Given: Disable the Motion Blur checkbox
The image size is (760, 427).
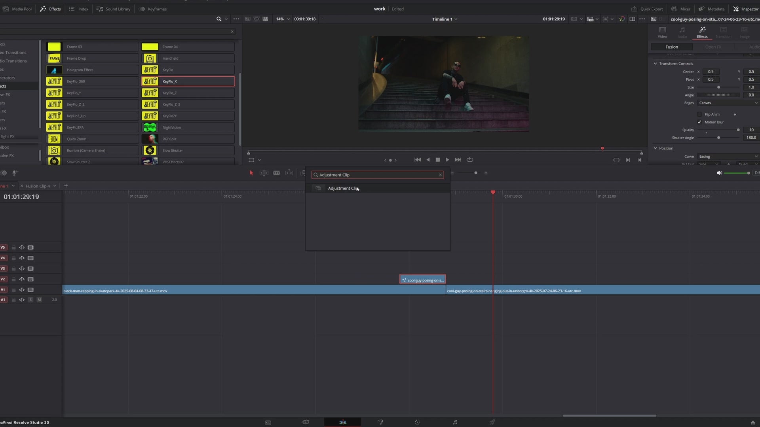Looking at the screenshot, I should 699,122.
